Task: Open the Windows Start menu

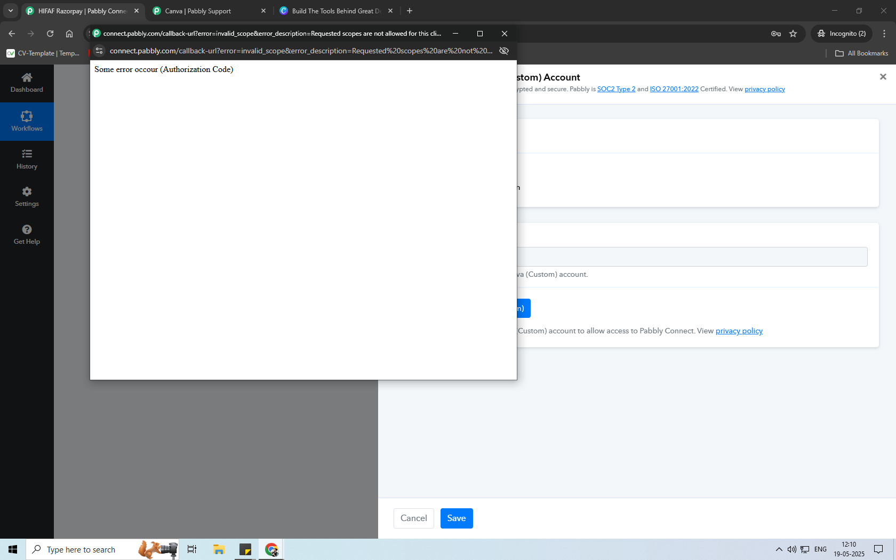Action: (x=13, y=549)
